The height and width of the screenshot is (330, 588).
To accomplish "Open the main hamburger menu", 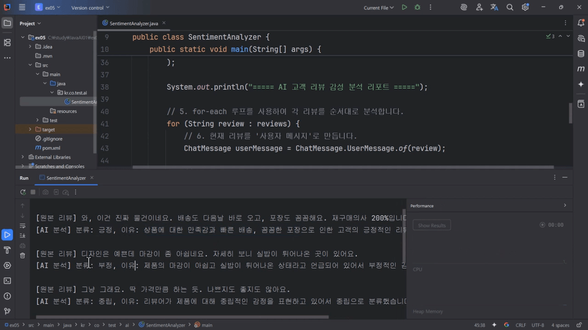I will tap(22, 7).
